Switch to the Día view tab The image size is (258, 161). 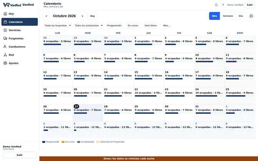(x=240, y=16)
